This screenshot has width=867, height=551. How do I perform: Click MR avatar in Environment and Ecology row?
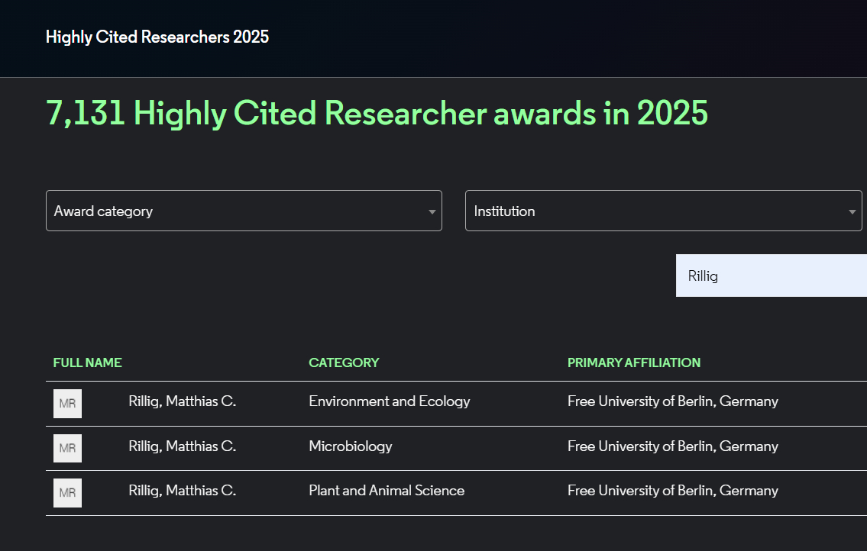(x=67, y=404)
